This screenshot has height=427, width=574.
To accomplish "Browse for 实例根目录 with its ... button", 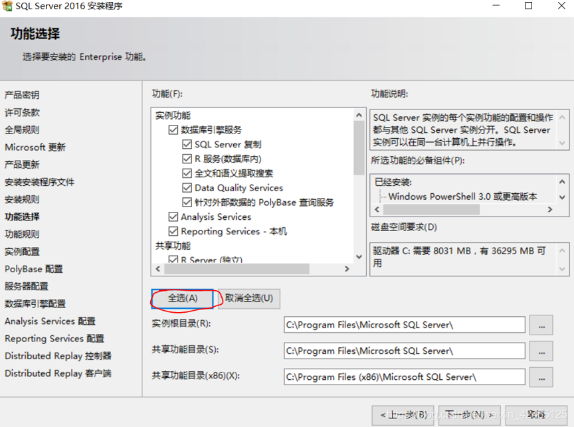I will pyautogui.click(x=541, y=325).
